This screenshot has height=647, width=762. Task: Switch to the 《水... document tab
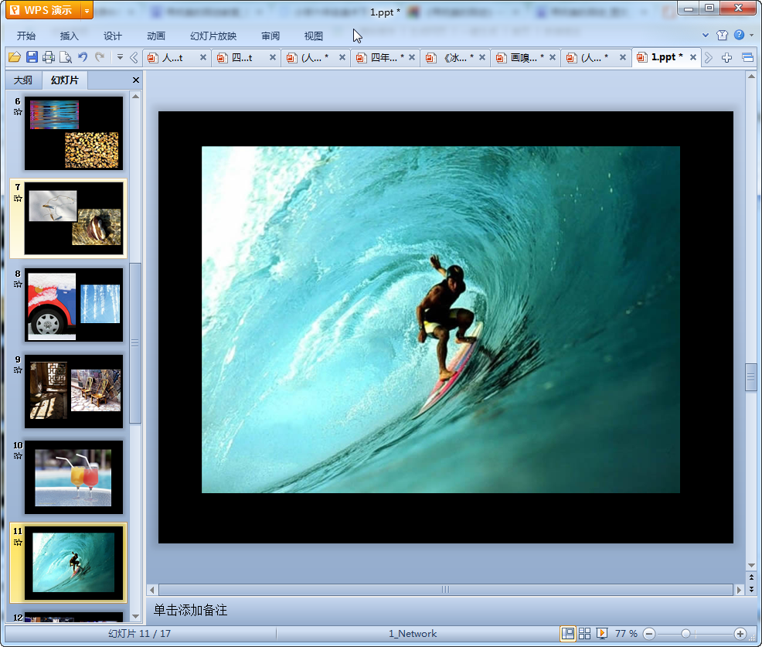point(457,57)
